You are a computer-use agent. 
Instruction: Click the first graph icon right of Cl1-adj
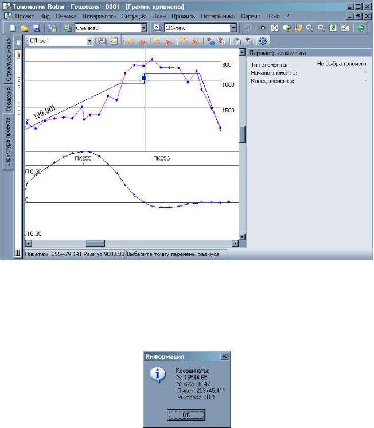pos(102,41)
